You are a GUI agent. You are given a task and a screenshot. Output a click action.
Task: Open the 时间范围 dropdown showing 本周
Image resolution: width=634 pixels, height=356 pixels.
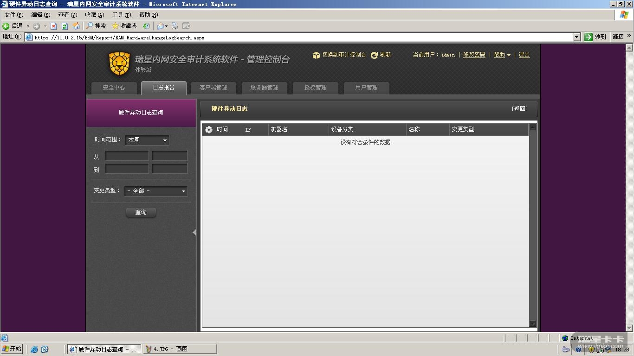coord(147,140)
